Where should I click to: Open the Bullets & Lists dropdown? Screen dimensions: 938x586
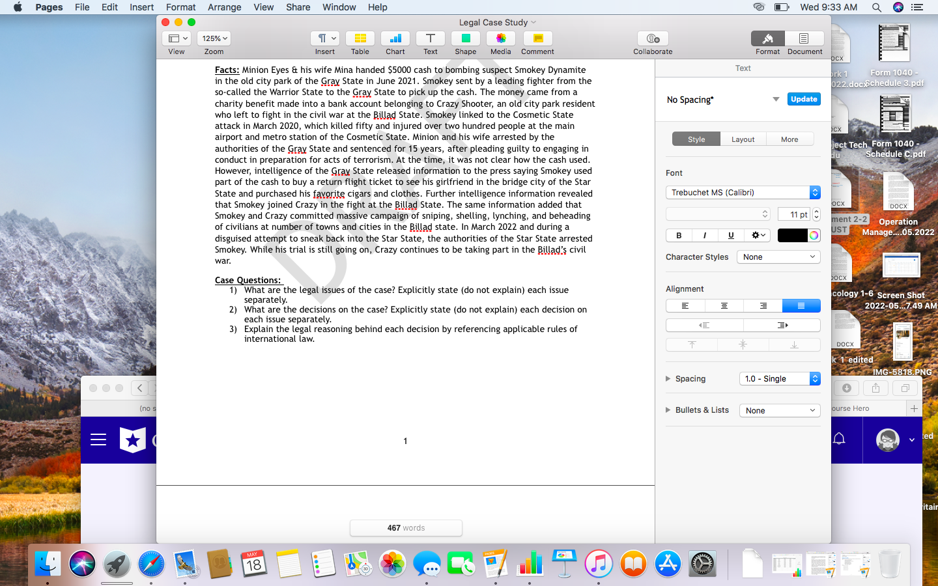pyautogui.click(x=779, y=410)
